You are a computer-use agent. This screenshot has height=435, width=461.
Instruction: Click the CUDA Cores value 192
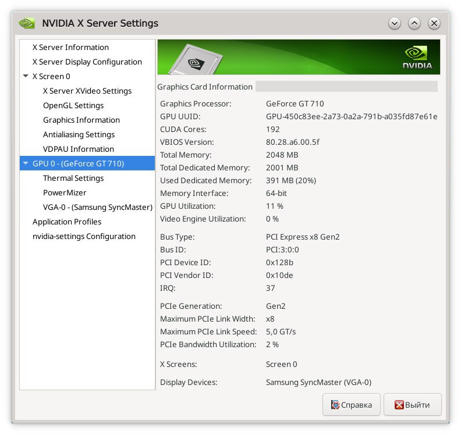[x=272, y=129]
